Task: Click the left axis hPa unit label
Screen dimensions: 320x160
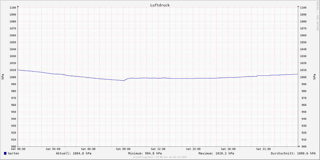Action: (x=3, y=77)
